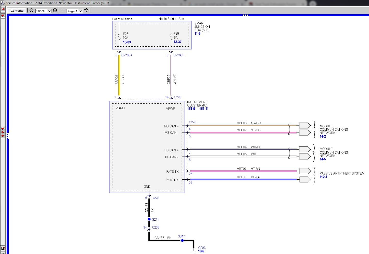Open the Contents button
Screen dimensions: 369x254
click(17, 11)
